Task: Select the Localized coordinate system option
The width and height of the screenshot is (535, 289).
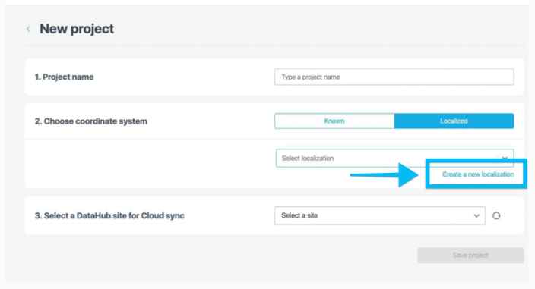Action: [454, 121]
